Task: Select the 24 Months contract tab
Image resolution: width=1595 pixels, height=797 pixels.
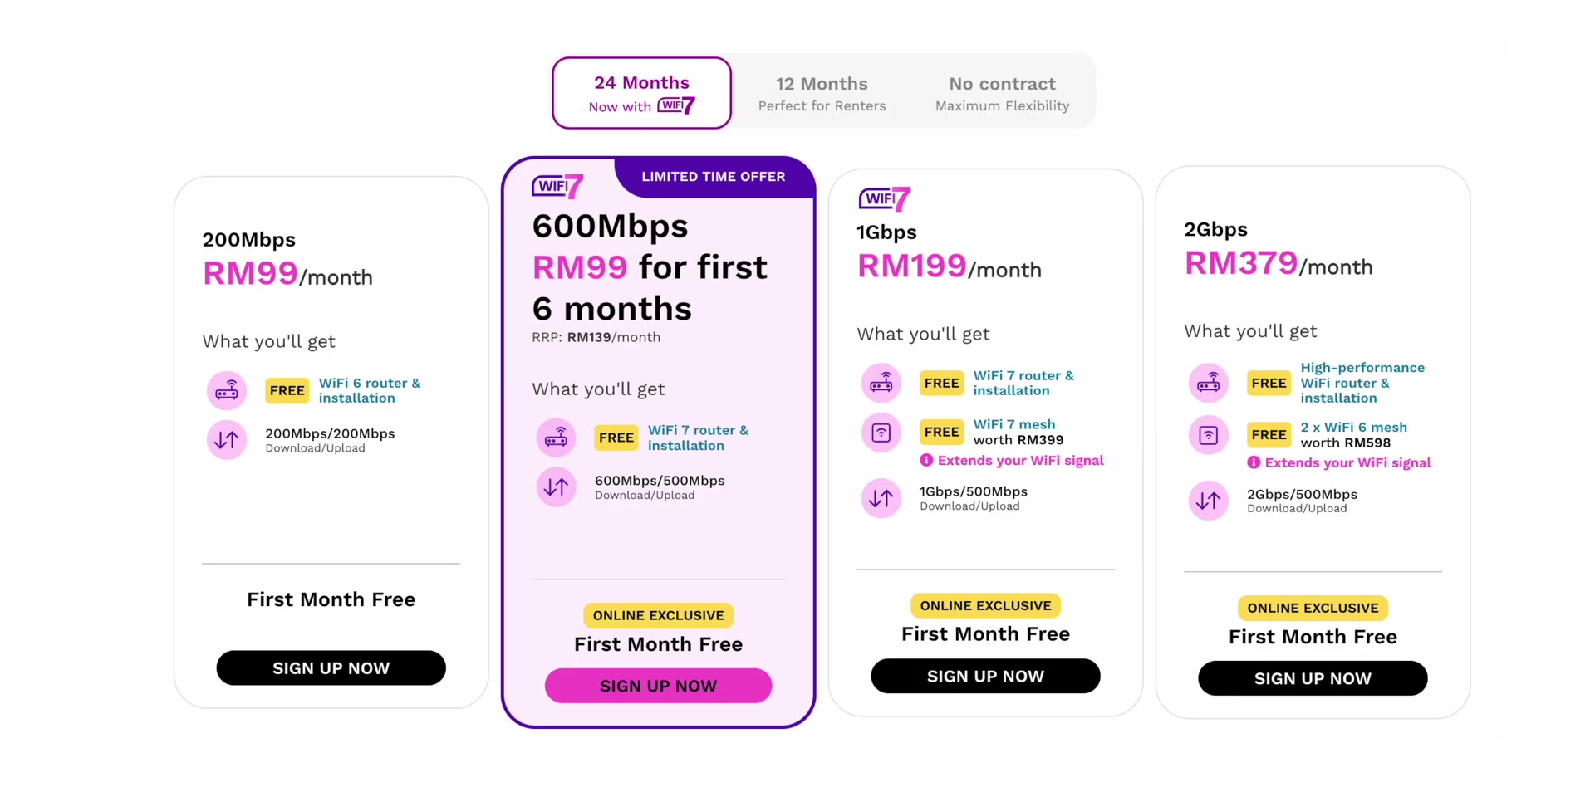Action: click(x=641, y=93)
